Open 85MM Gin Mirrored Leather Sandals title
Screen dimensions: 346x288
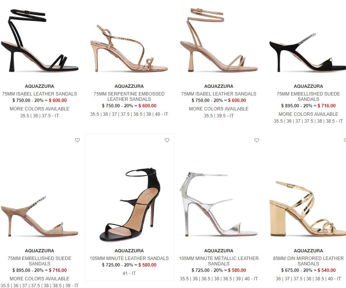[308, 261]
